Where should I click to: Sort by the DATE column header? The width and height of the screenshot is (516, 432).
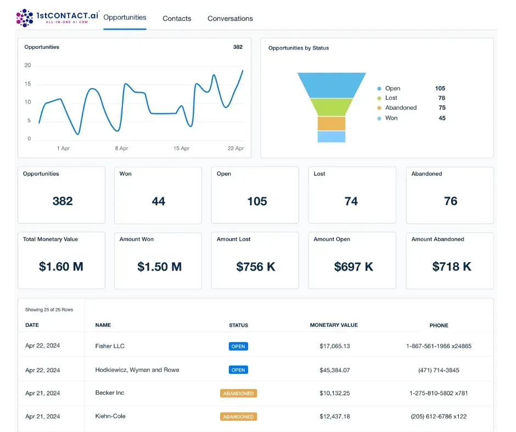click(x=32, y=325)
